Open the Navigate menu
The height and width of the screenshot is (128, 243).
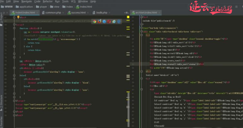click(x=27, y=1)
